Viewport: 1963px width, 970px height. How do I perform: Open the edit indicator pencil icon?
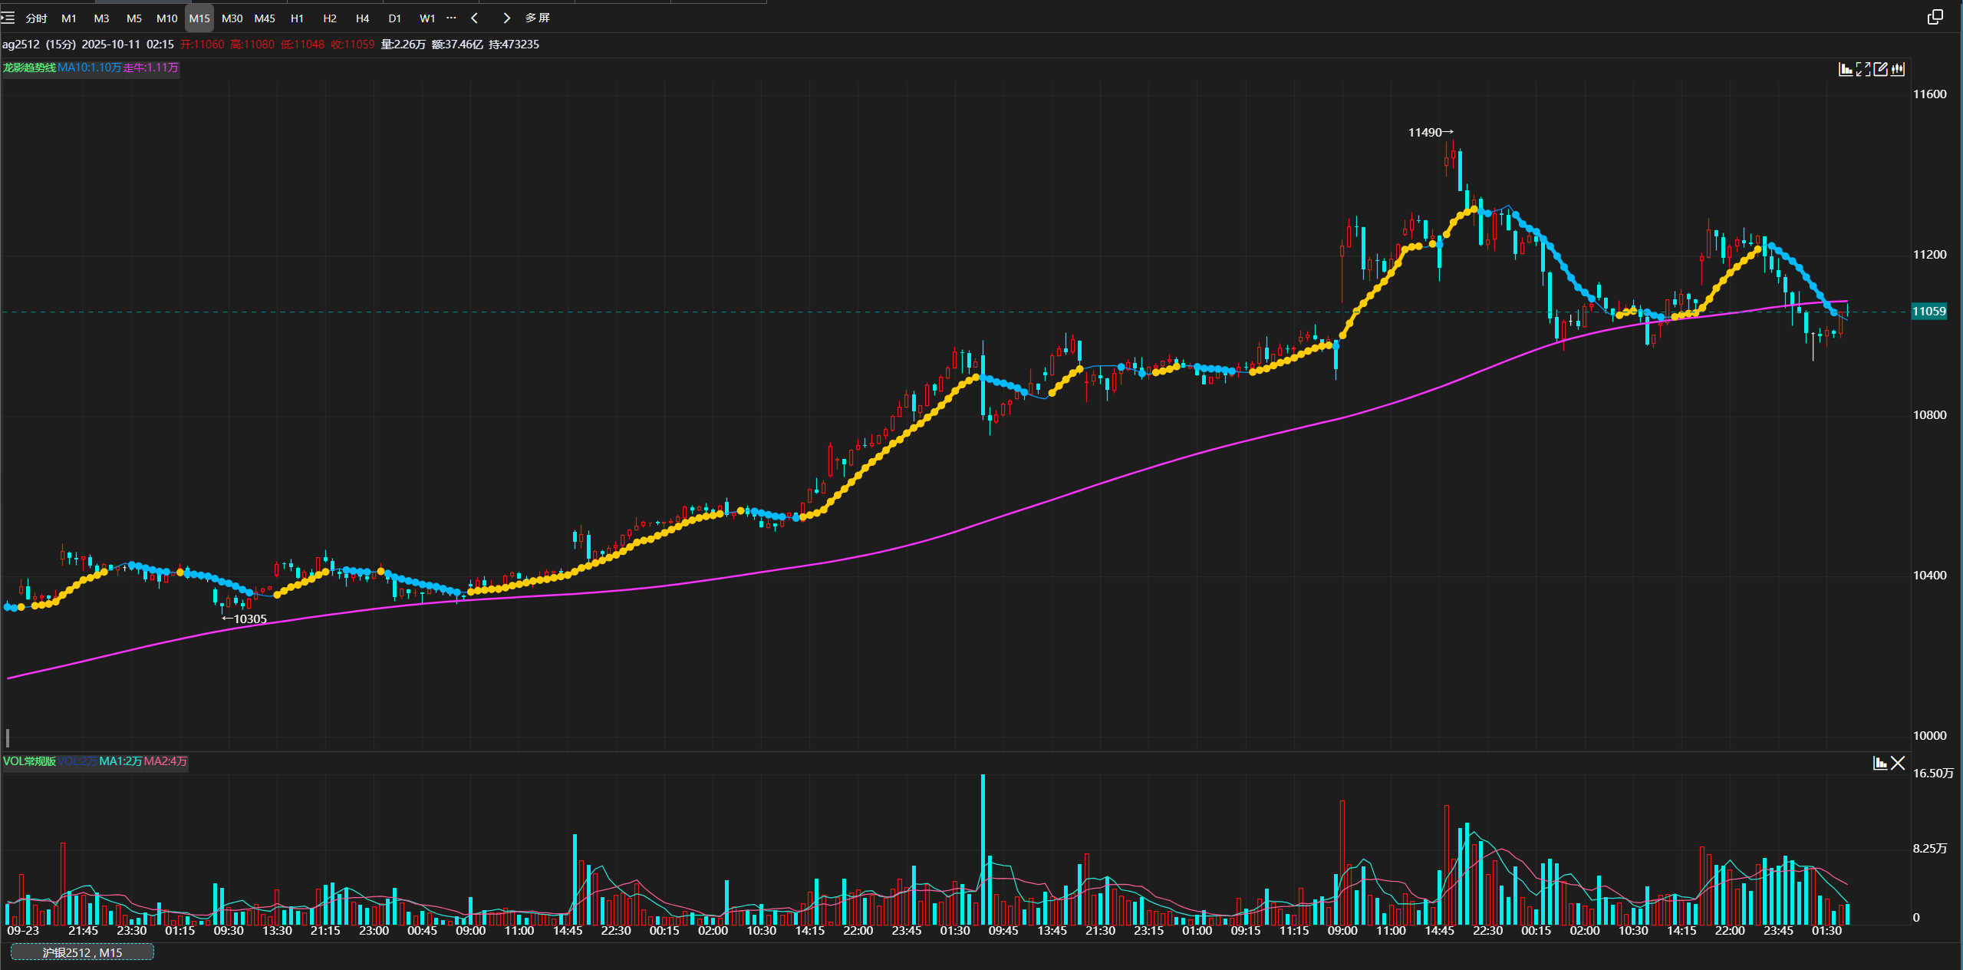[x=1880, y=70]
